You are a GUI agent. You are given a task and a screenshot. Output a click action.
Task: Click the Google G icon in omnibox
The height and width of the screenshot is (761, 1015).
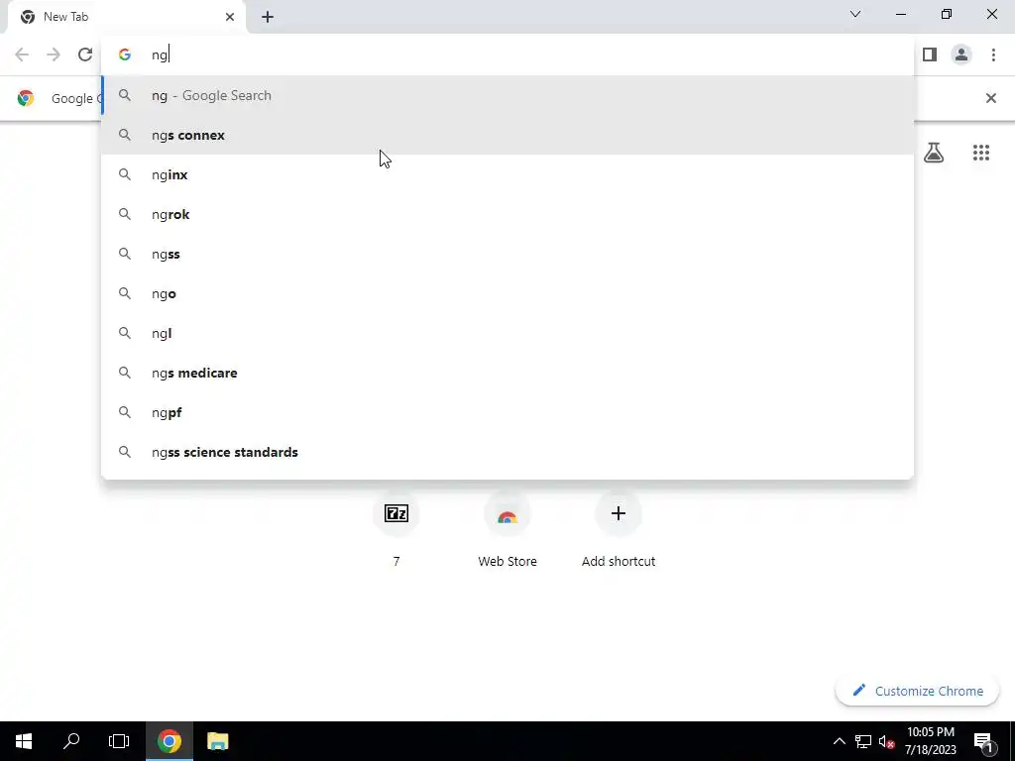125,55
